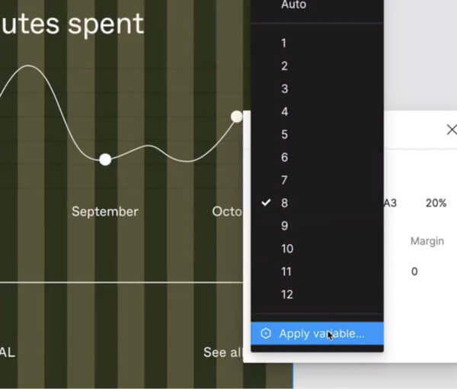Click the Margin value field showing 0
The height and width of the screenshot is (389, 457).
coord(414,272)
